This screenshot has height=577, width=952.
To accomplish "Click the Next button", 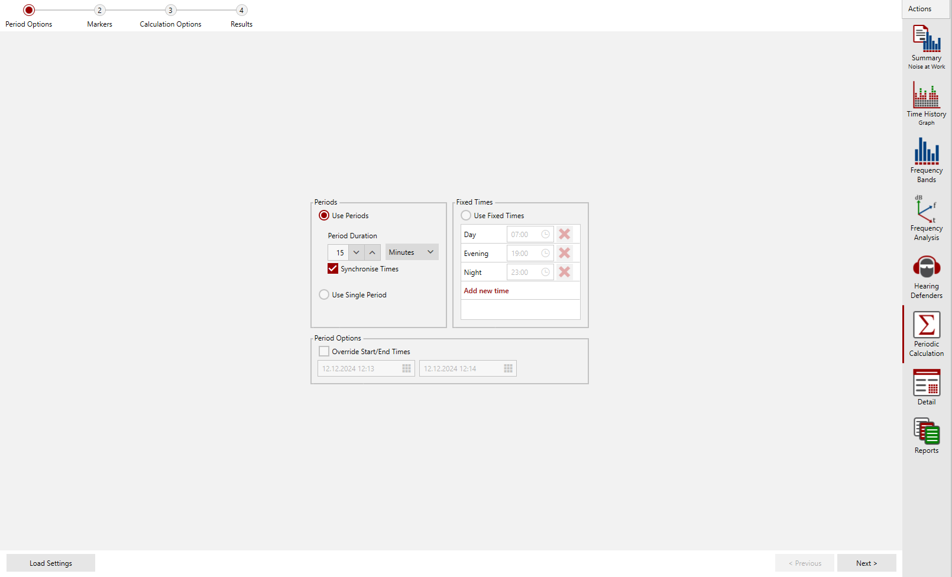I will (x=867, y=563).
